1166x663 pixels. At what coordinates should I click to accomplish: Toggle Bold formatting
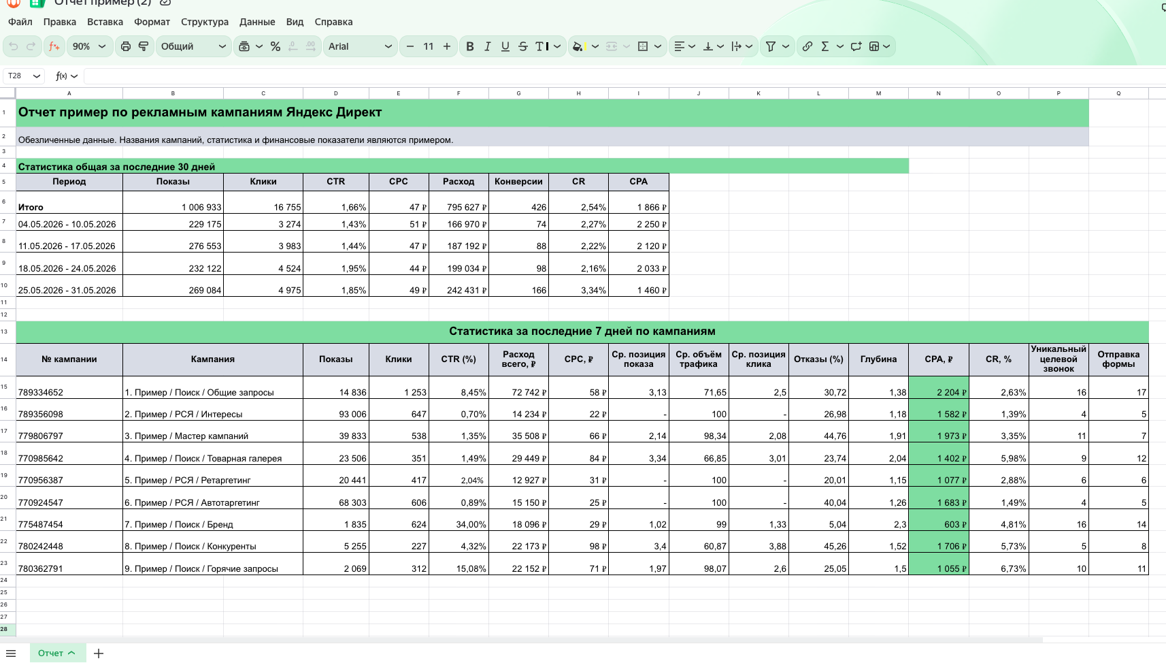coord(470,46)
